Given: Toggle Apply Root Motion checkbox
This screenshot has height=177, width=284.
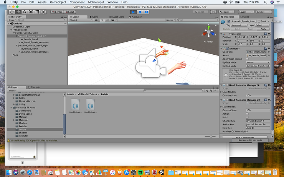Looking at the screenshot, I should 247,59.
